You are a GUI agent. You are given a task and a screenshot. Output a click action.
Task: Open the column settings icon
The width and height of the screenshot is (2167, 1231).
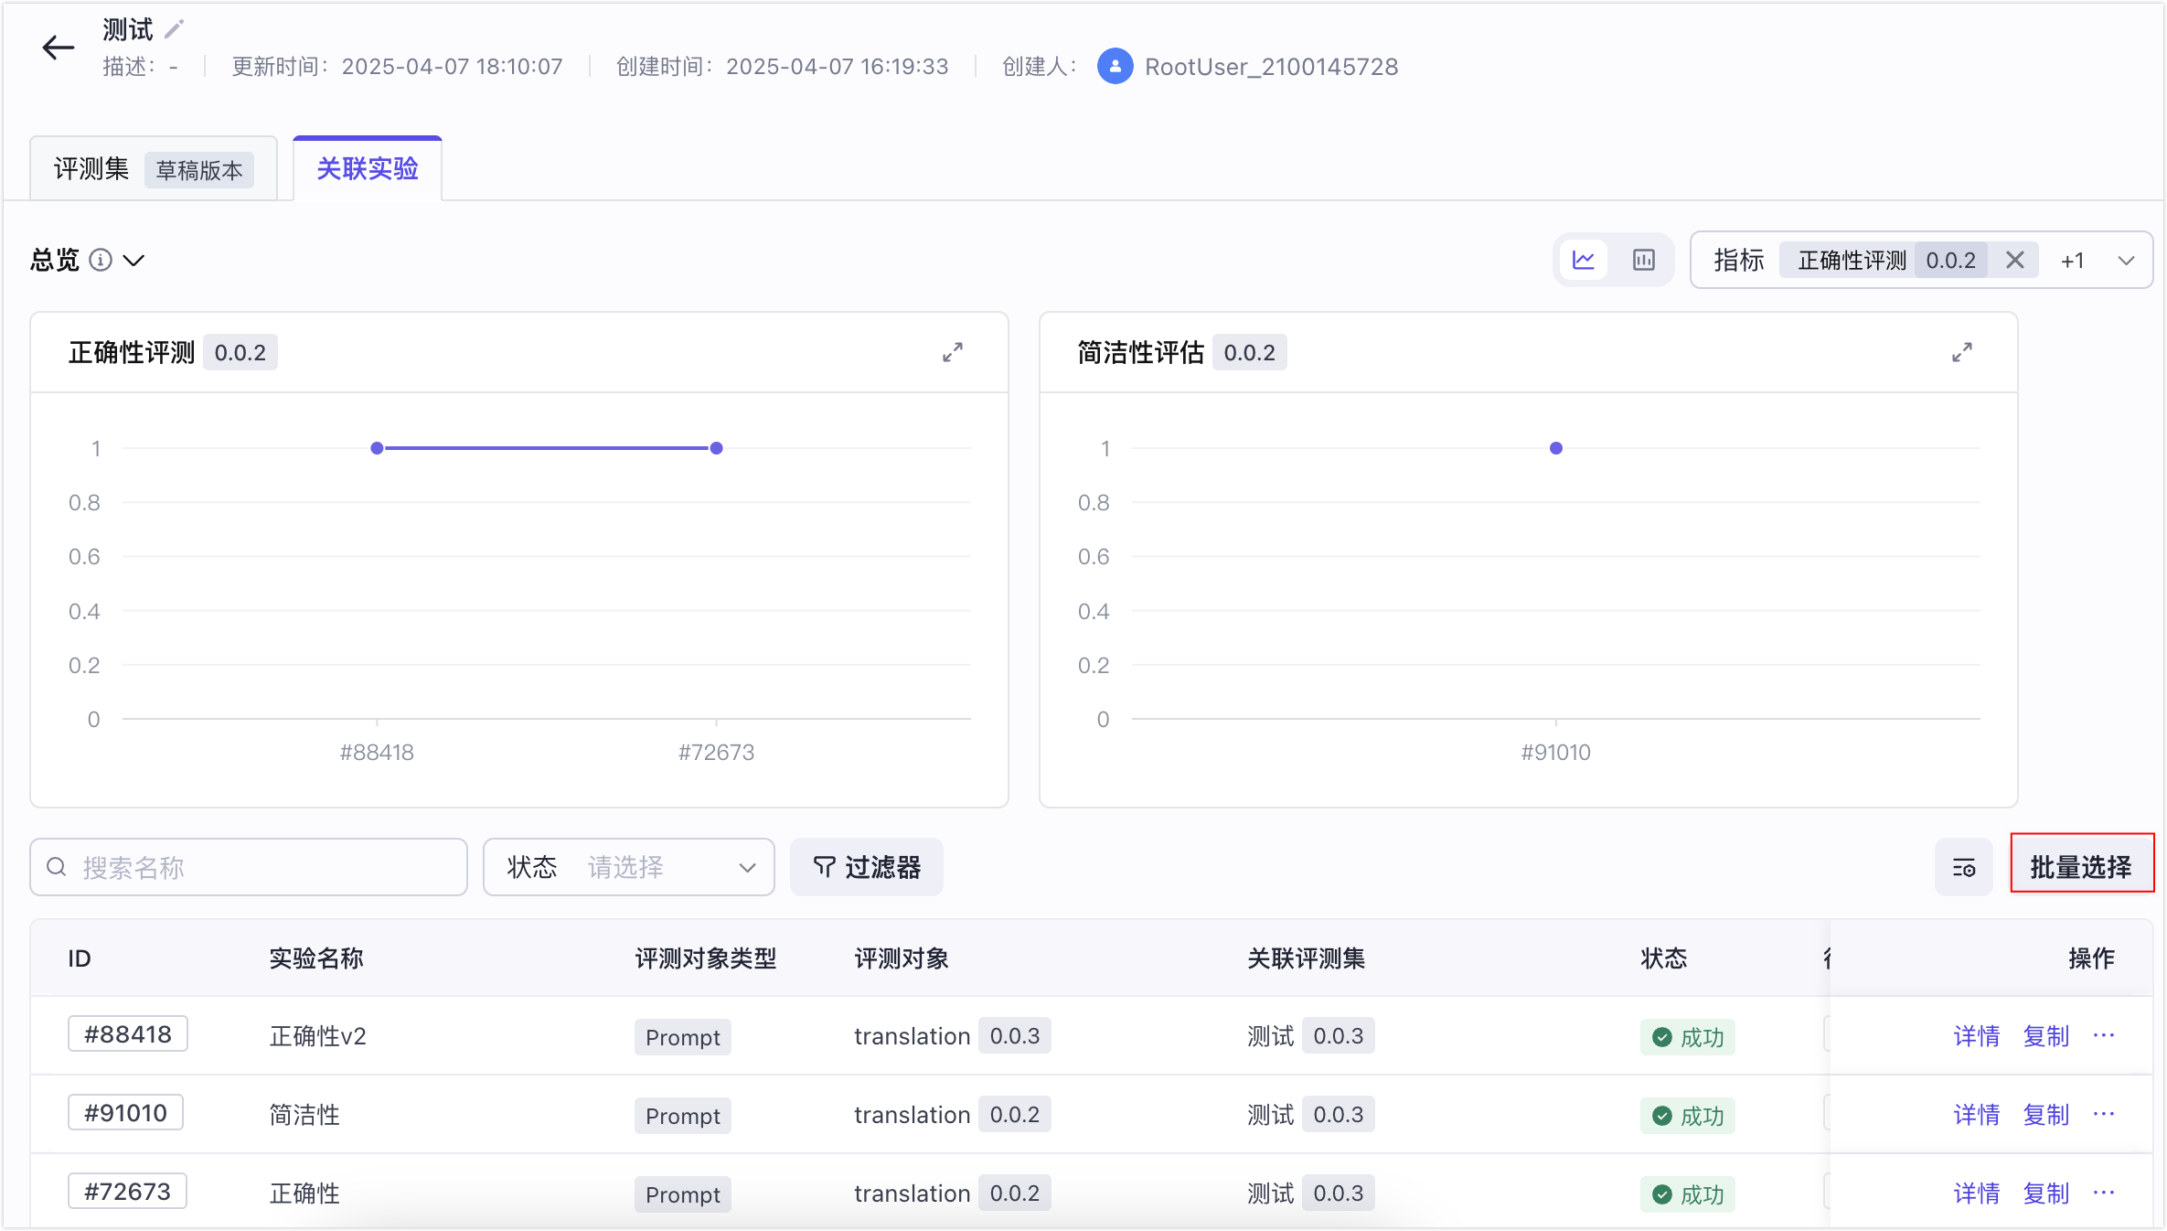click(x=1964, y=867)
